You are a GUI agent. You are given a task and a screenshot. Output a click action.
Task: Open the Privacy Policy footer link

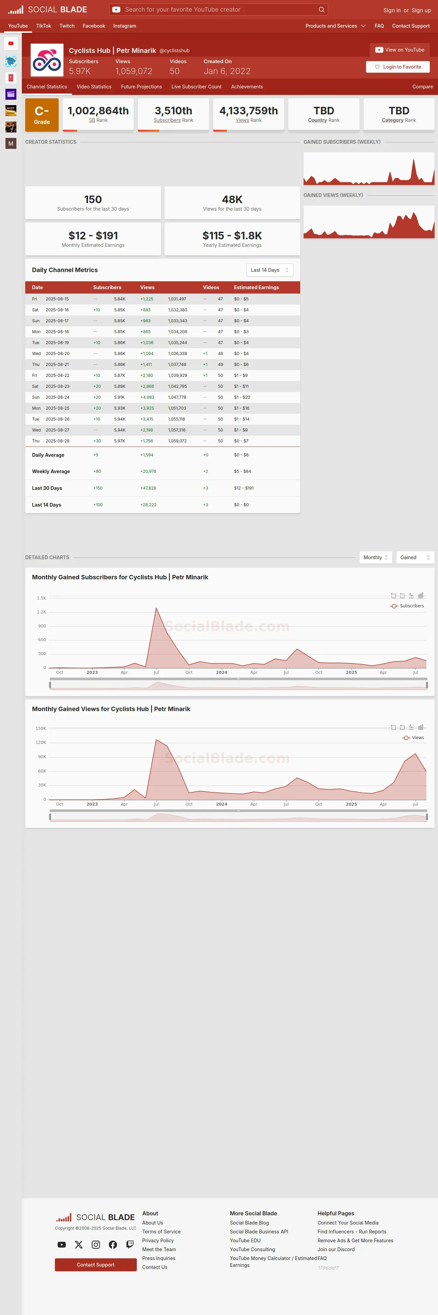[x=158, y=1241]
